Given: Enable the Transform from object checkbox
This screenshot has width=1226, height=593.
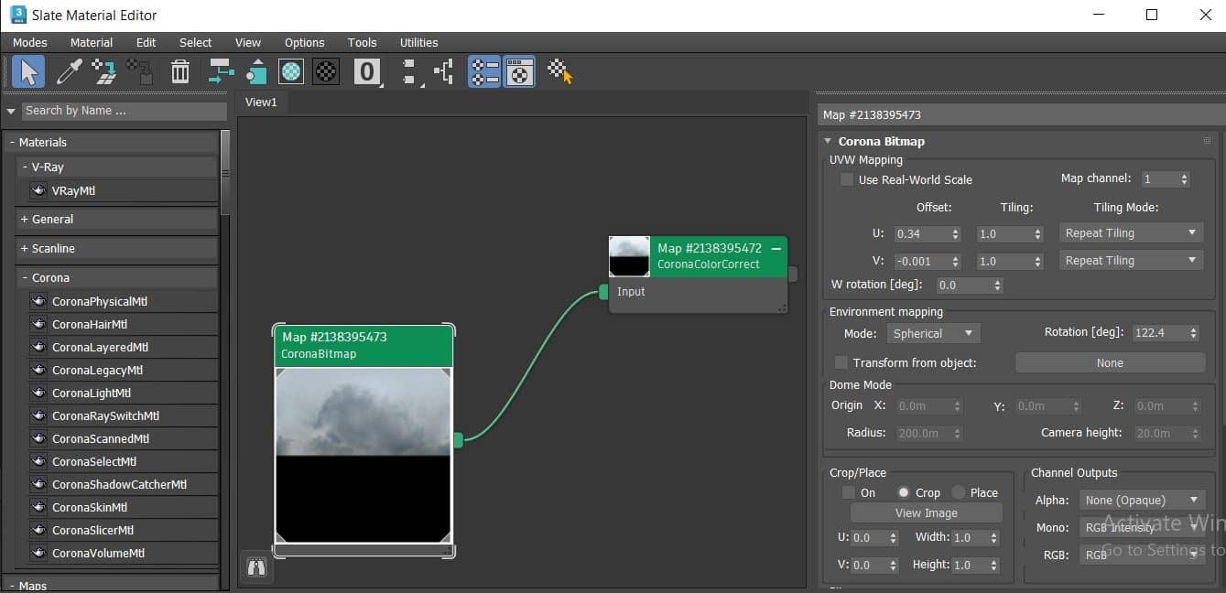Looking at the screenshot, I should pyautogui.click(x=841, y=363).
